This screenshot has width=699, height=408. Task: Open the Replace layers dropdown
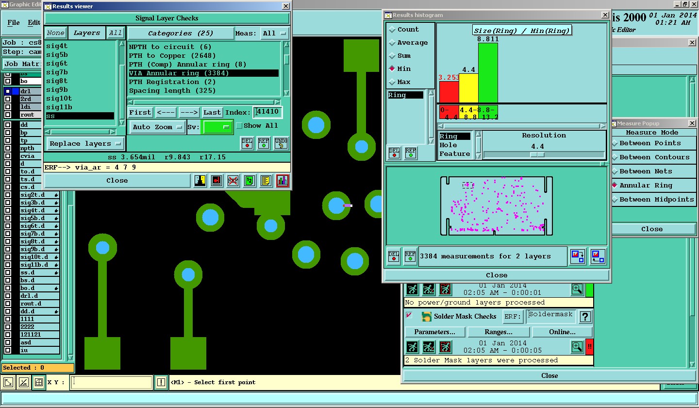click(x=85, y=144)
